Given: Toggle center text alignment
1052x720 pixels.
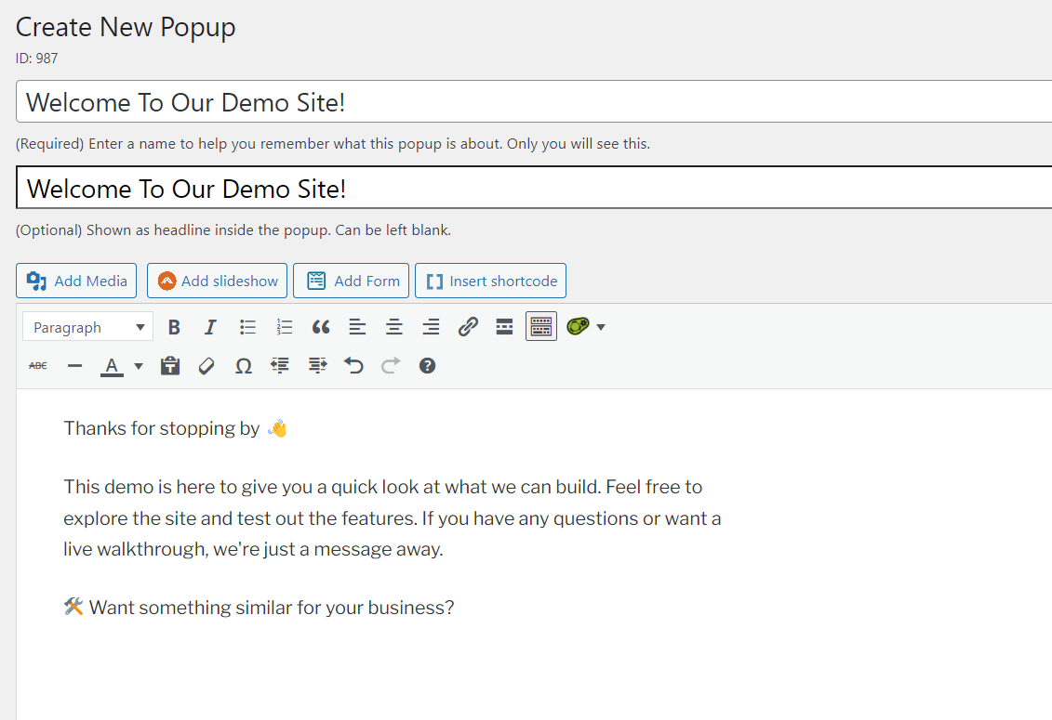Looking at the screenshot, I should [394, 327].
